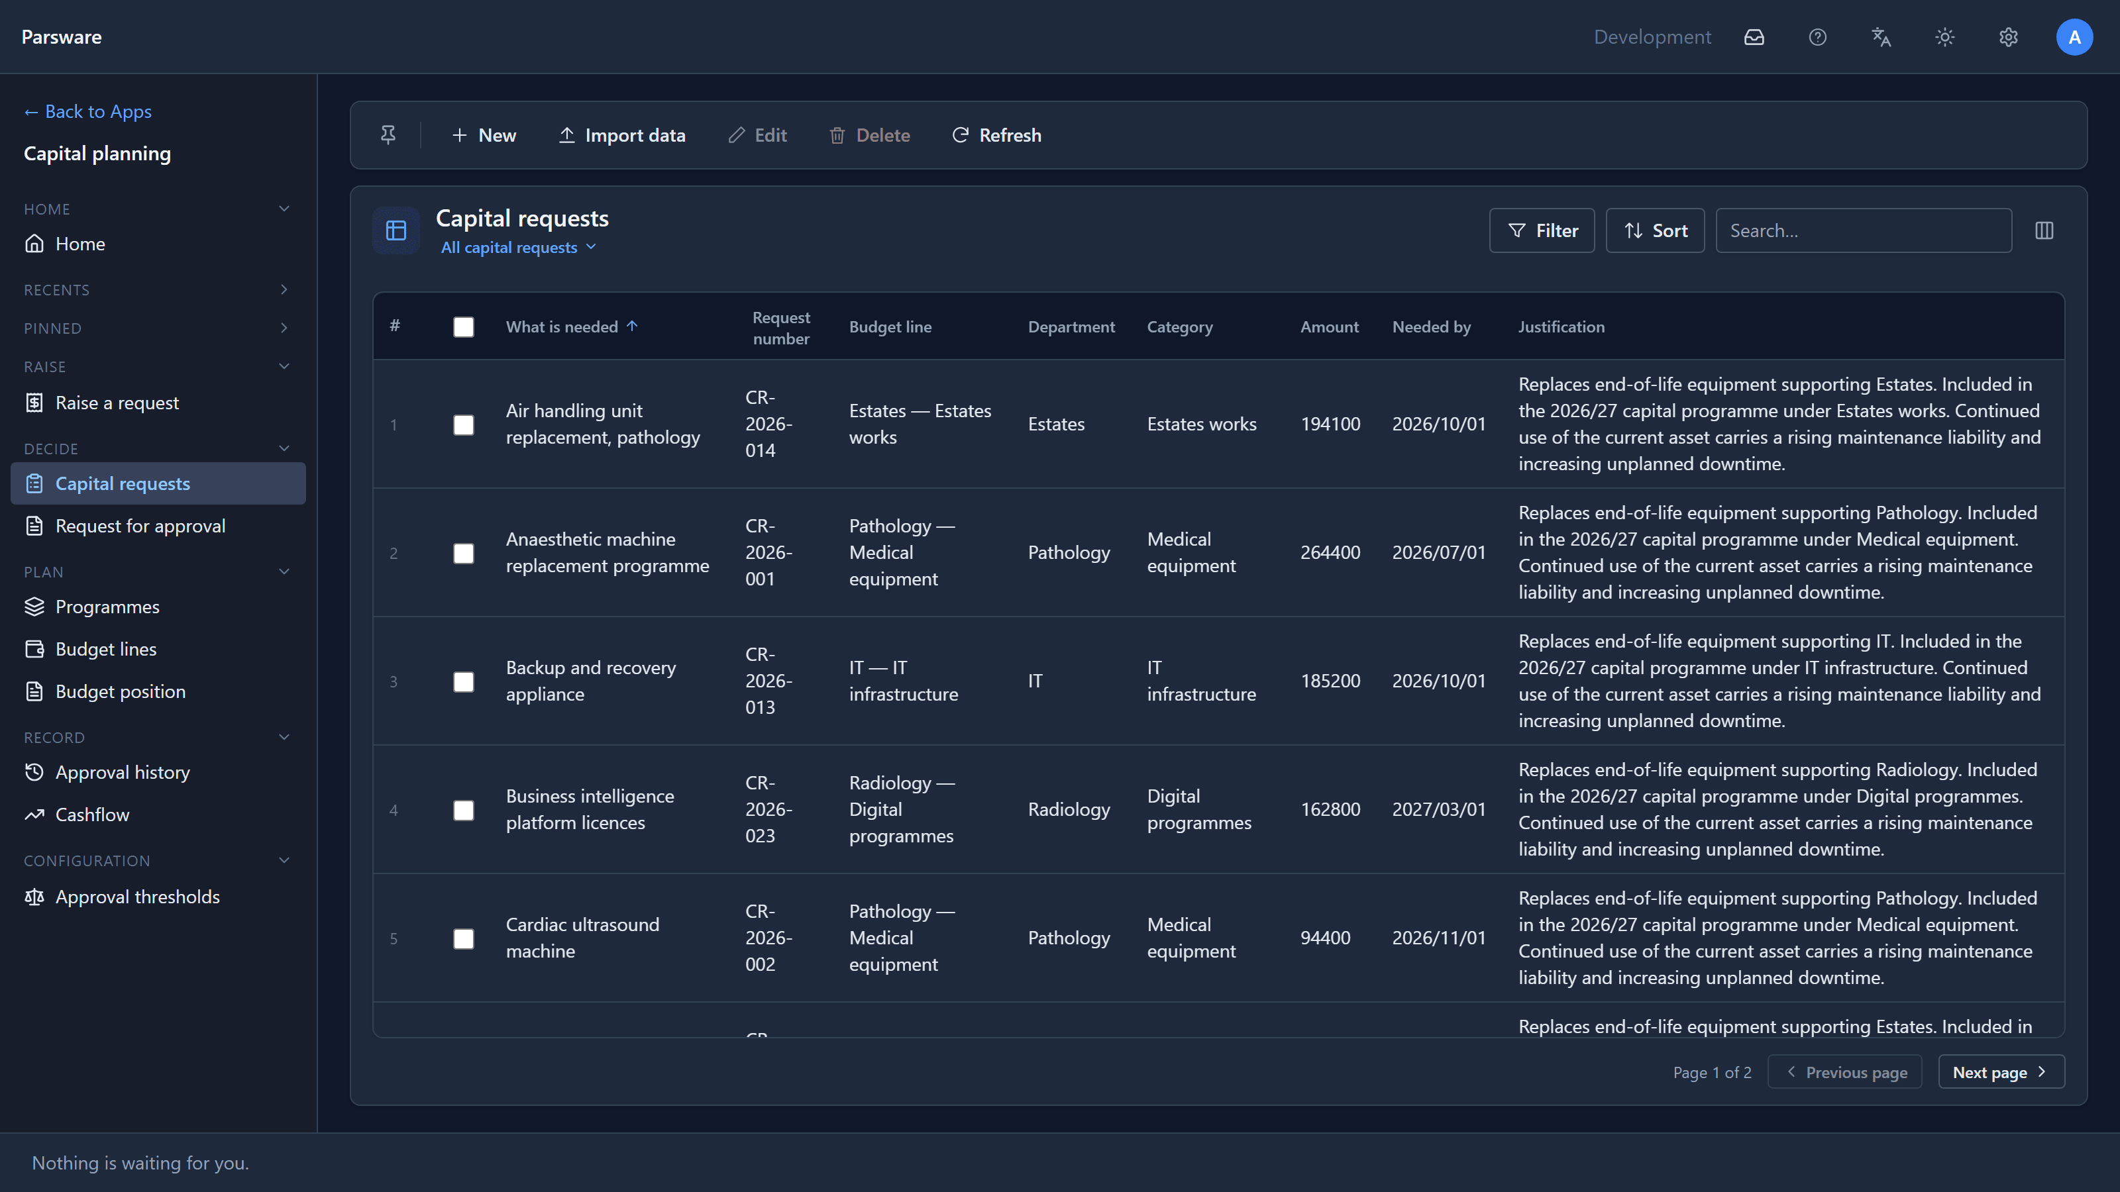This screenshot has height=1192, width=2120.
Task: Click Import data button
Action: [x=622, y=135]
